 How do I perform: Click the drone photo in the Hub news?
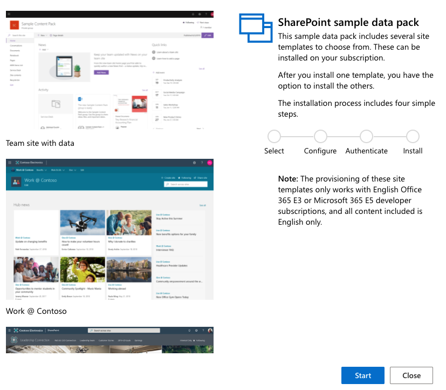(x=83, y=223)
